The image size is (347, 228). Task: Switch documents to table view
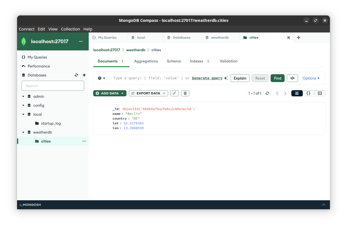pyautogui.click(x=320, y=93)
